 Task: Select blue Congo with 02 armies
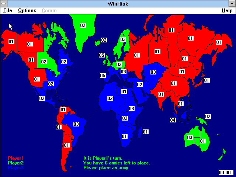(125, 118)
